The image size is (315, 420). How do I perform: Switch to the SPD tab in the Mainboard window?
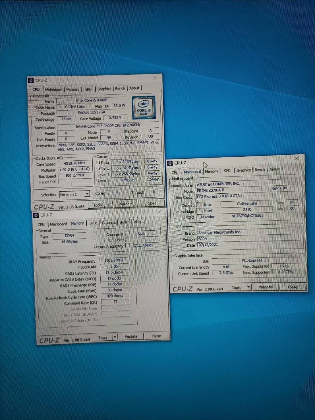pos(227,171)
